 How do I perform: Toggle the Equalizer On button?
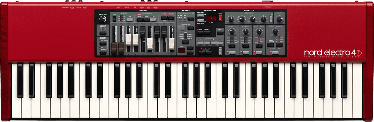pos(271,19)
